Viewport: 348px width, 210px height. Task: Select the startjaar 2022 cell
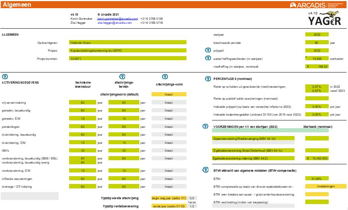point(317,35)
